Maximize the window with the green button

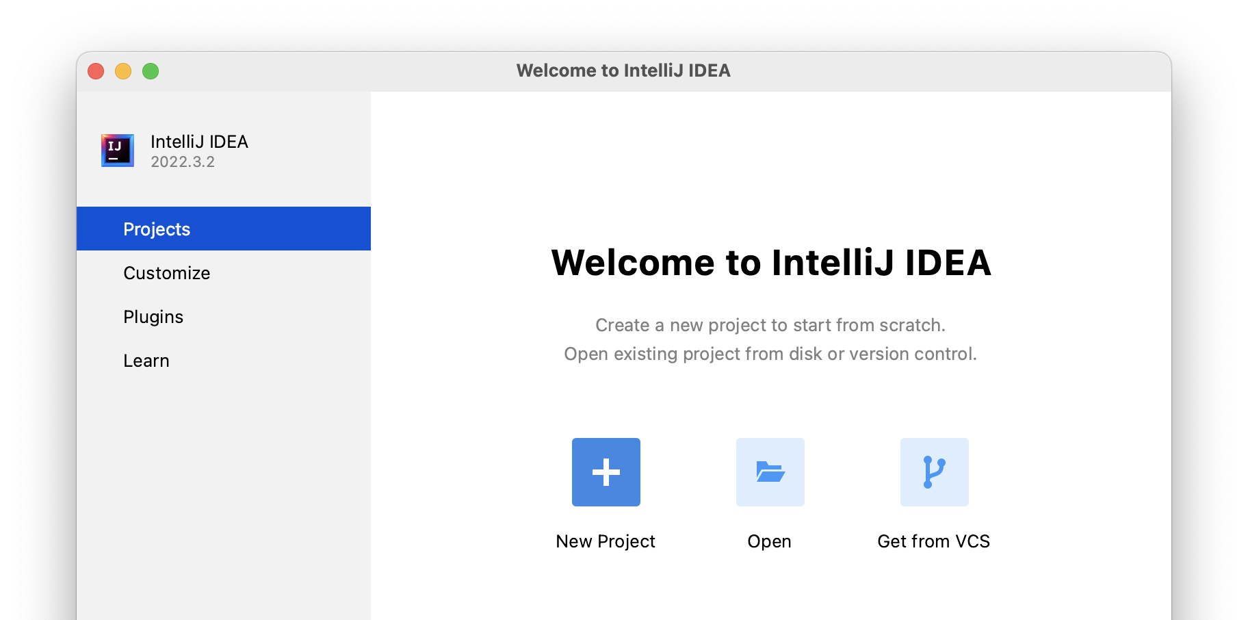tap(151, 71)
